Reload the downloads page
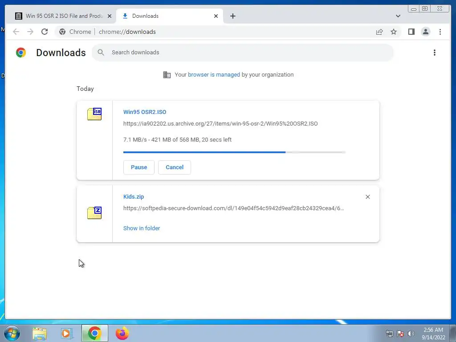 pos(45,32)
